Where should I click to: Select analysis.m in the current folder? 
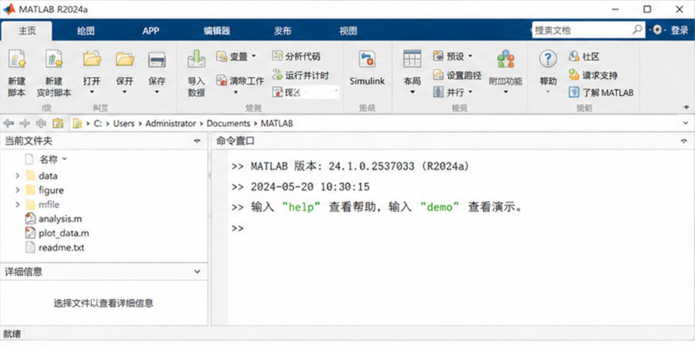pyautogui.click(x=60, y=219)
